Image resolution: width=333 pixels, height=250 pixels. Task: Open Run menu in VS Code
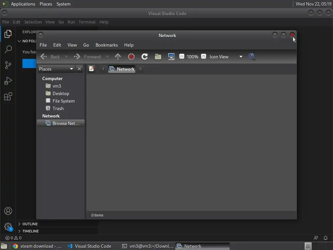coord(71,22)
